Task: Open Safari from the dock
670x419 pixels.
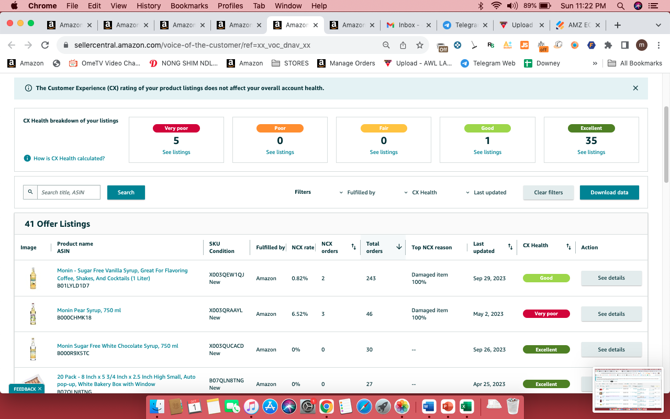Action: pos(364,406)
